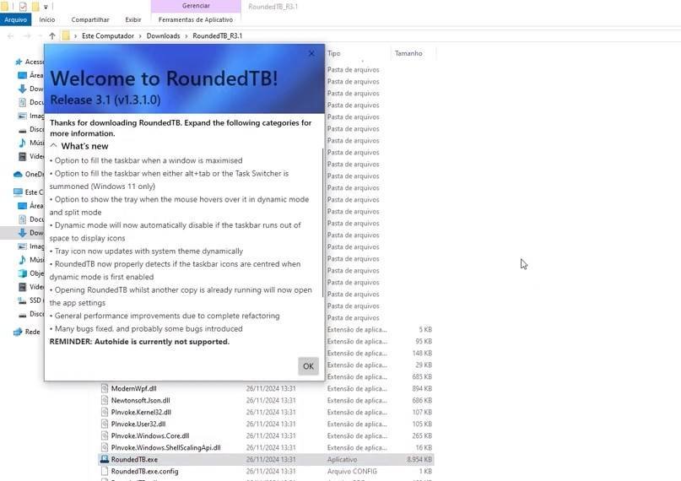This screenshot has height=481, width=681.
Task: Close the RoundedTB welcome dialog with X
Action: point(311,53)
